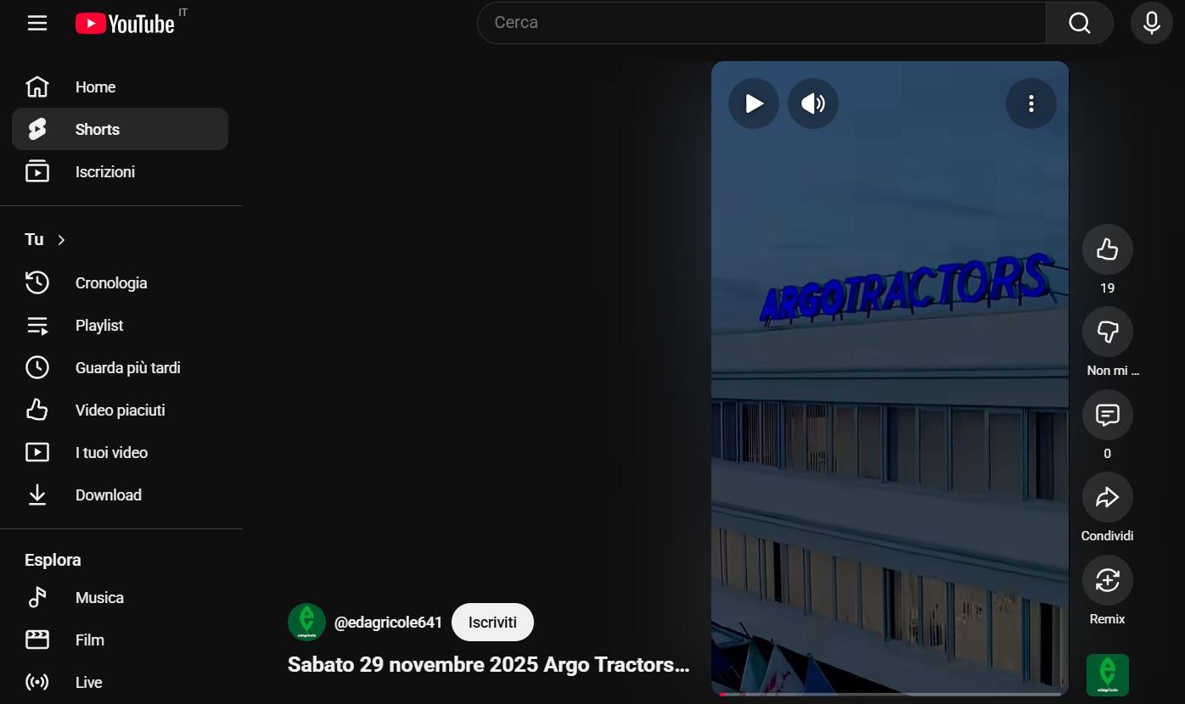Image resolution: width=1185 pixels, height=704 pixels.
Task: Focus the Cerca search field
Action: [x=761, y=23]
